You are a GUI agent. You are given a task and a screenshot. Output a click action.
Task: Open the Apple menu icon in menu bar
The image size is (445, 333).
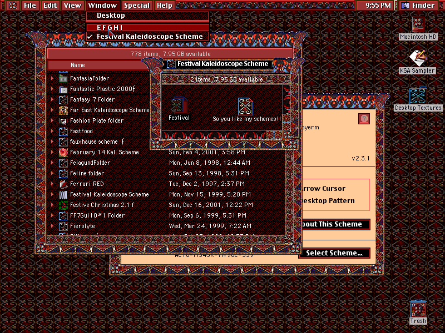tap(13, 6)
